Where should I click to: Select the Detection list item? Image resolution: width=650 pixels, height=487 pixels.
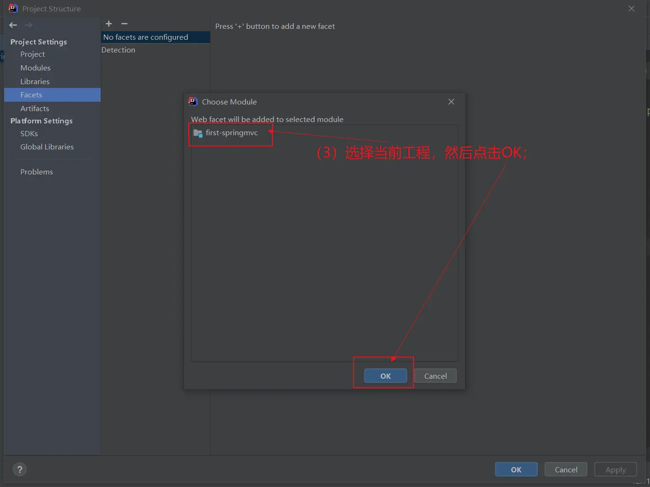[118, 50]
